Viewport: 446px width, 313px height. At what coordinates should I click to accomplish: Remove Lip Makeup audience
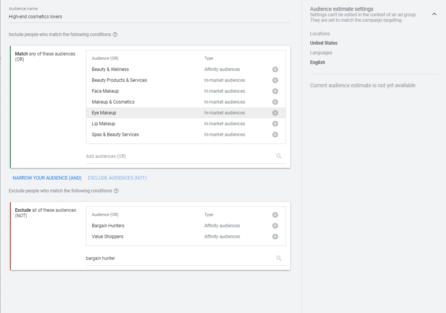pyautogui.click(x=275, y=124)
